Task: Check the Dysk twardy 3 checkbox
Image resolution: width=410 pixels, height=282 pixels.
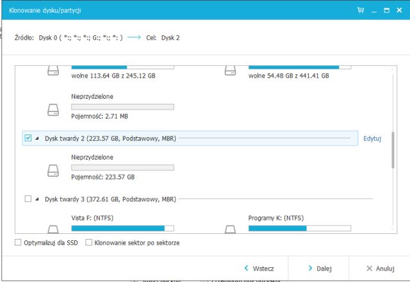Action: click(28, 199)
